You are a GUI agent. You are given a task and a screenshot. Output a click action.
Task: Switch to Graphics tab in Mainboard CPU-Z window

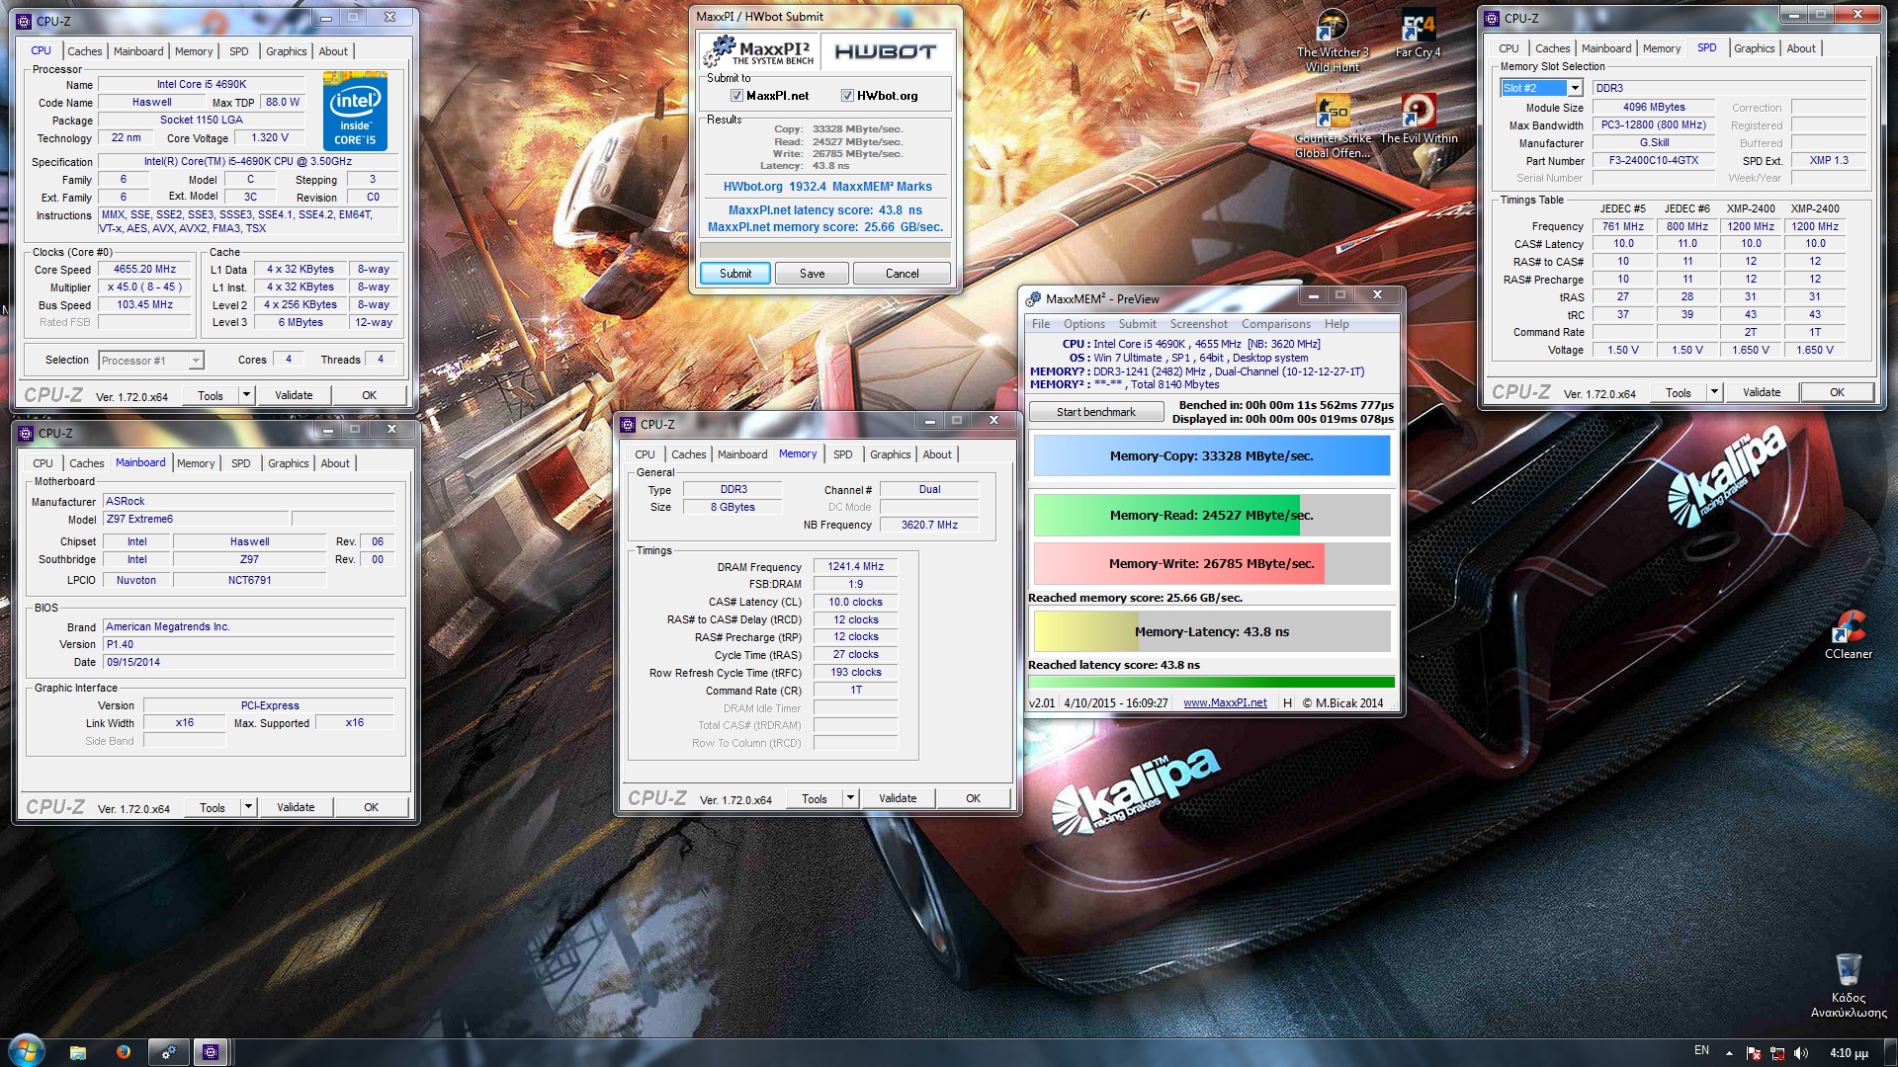point(288,463)
